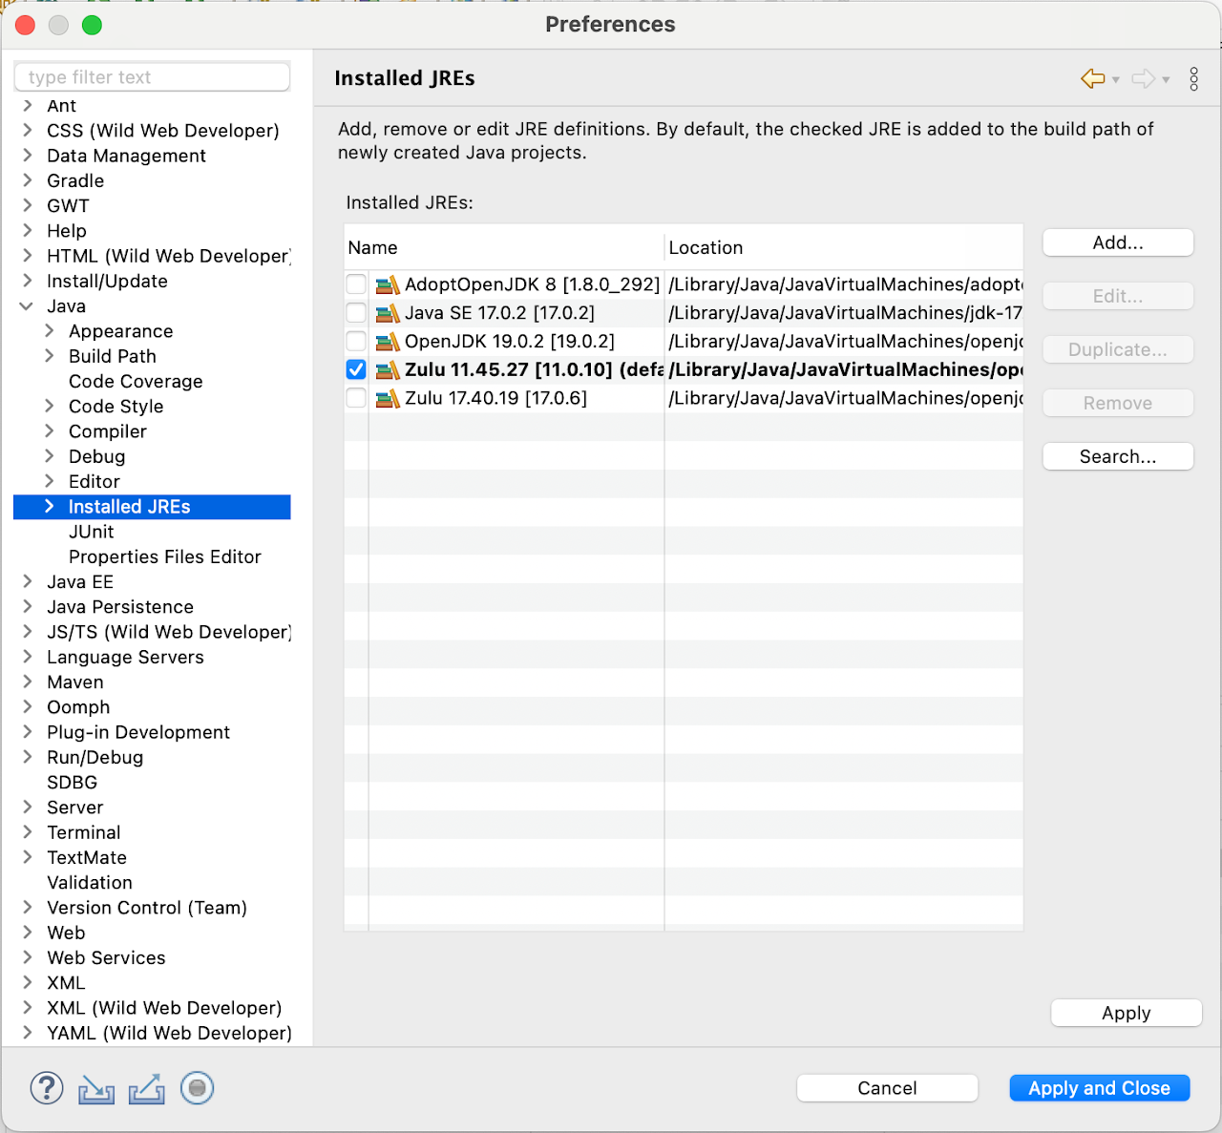This screenshot has width=1222, height=1133.
Task: Click the Remove button
Action: tap(1118, 403)
